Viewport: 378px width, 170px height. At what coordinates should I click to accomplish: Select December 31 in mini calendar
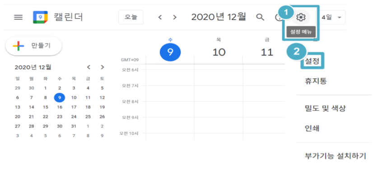(74, 126)
